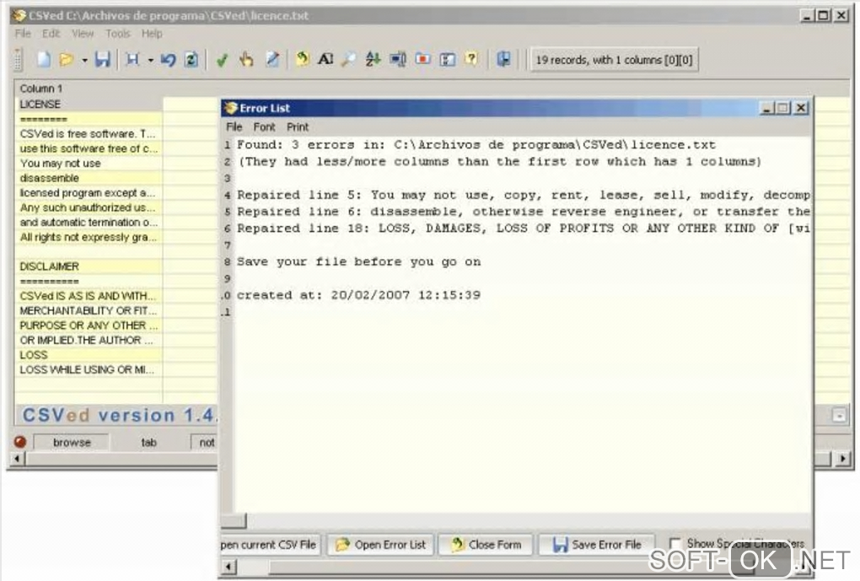Select the DISCLAIMER row
This screenshot has height=581, width=860.
coord(89,266)
